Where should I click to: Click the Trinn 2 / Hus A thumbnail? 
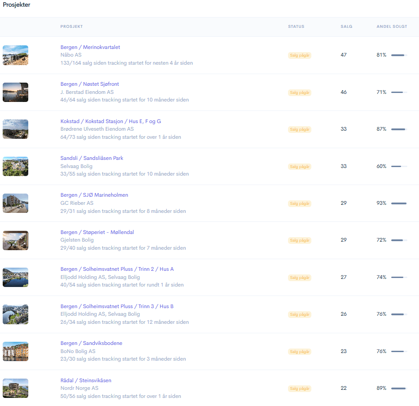pos(16,278)
